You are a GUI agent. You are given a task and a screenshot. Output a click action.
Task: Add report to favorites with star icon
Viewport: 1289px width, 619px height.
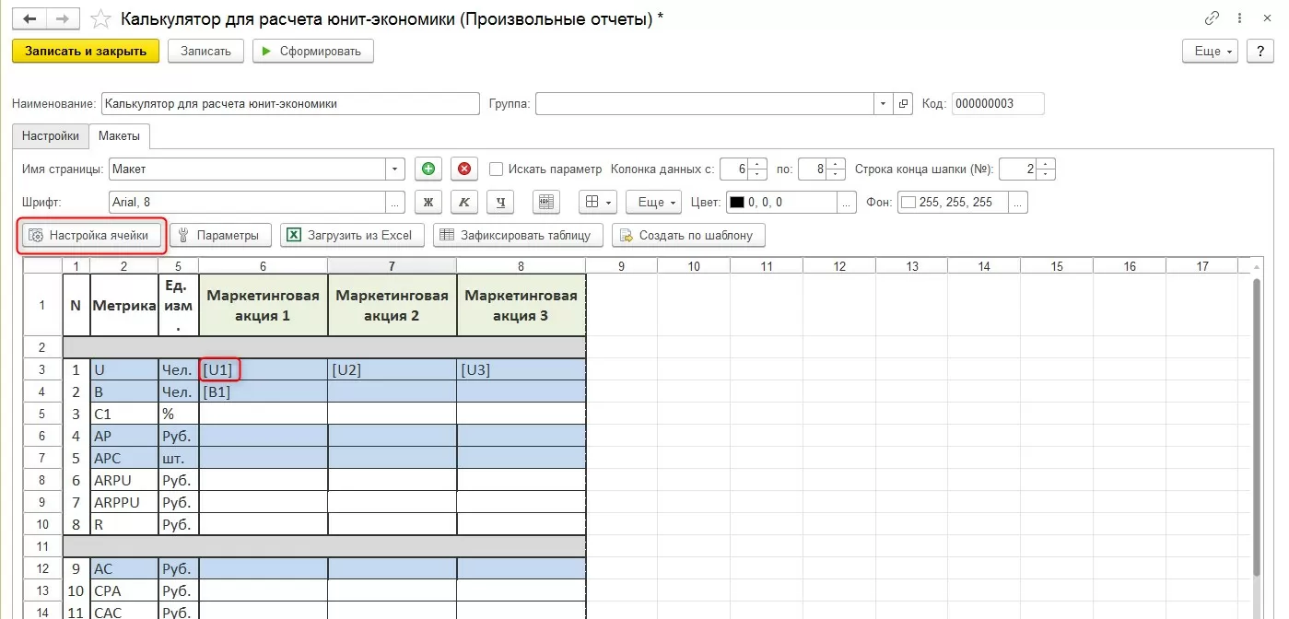pyautogui.click(x=102, y=19)
